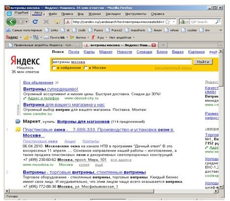This screenshot has width=230, height=201.
Task: Click the Stop loading X icon
Action: [46, 22]
